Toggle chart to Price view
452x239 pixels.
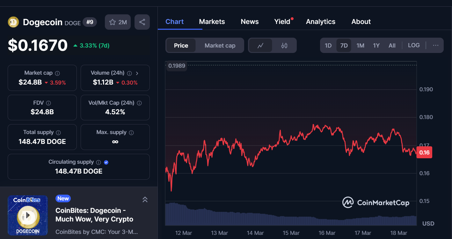[x=181, y=45]
